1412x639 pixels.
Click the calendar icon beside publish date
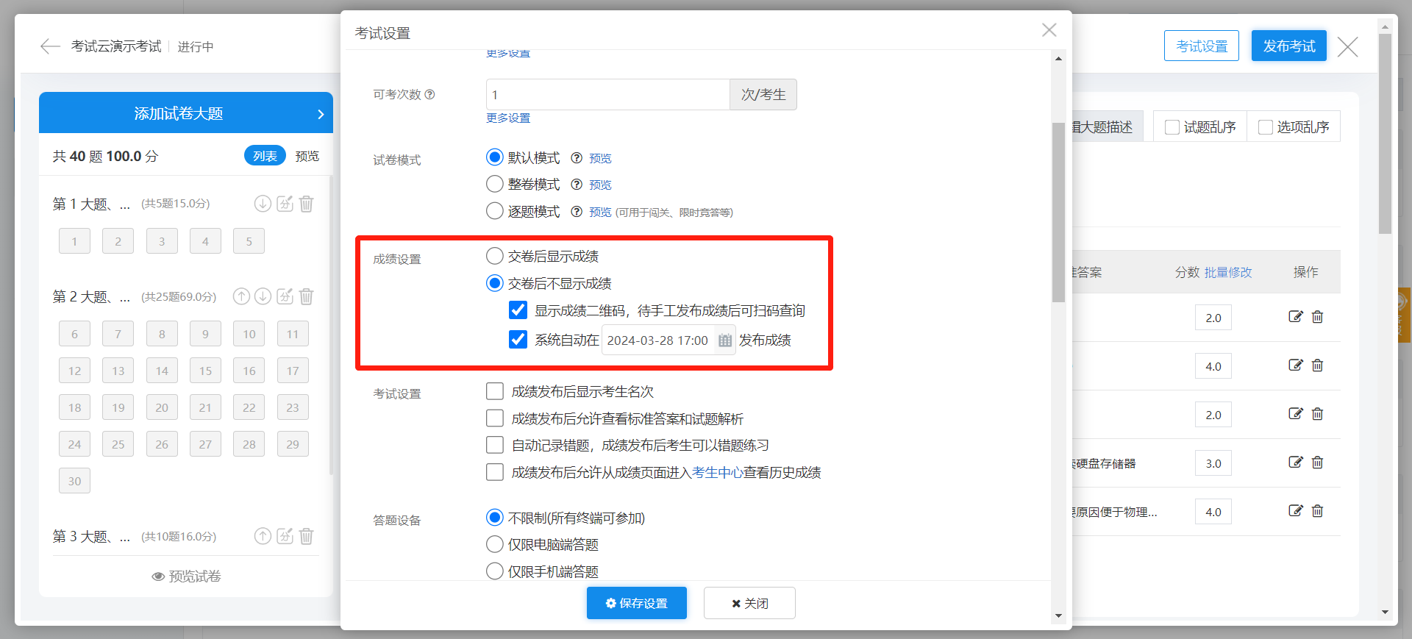(725, 340)
